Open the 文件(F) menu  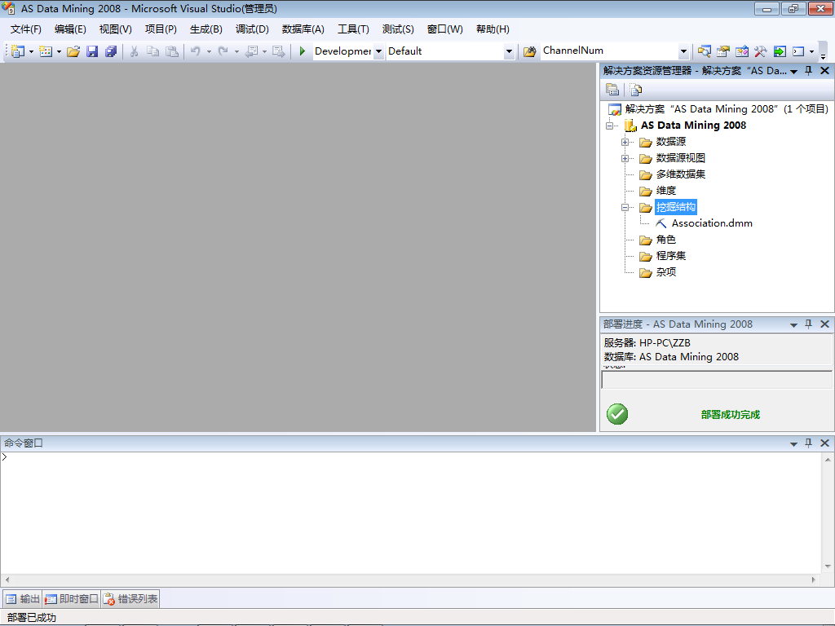tap(25, 29)
